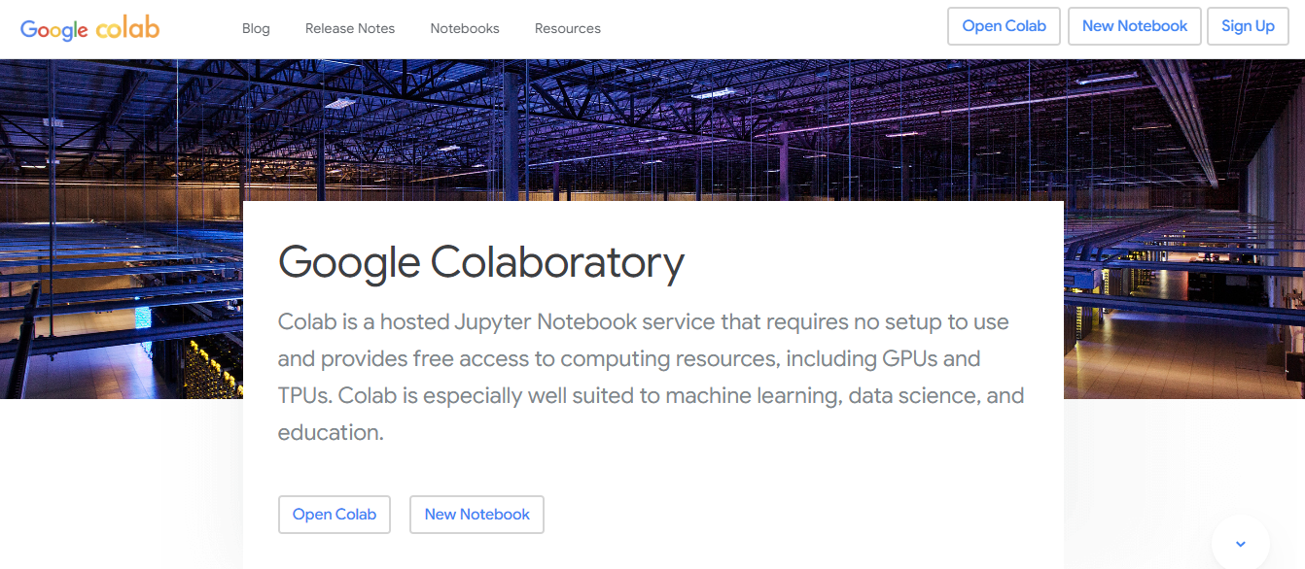Click Open Colab below the description
The image size is (1305, 569).
pyautogui.click(x=335, y=515)
